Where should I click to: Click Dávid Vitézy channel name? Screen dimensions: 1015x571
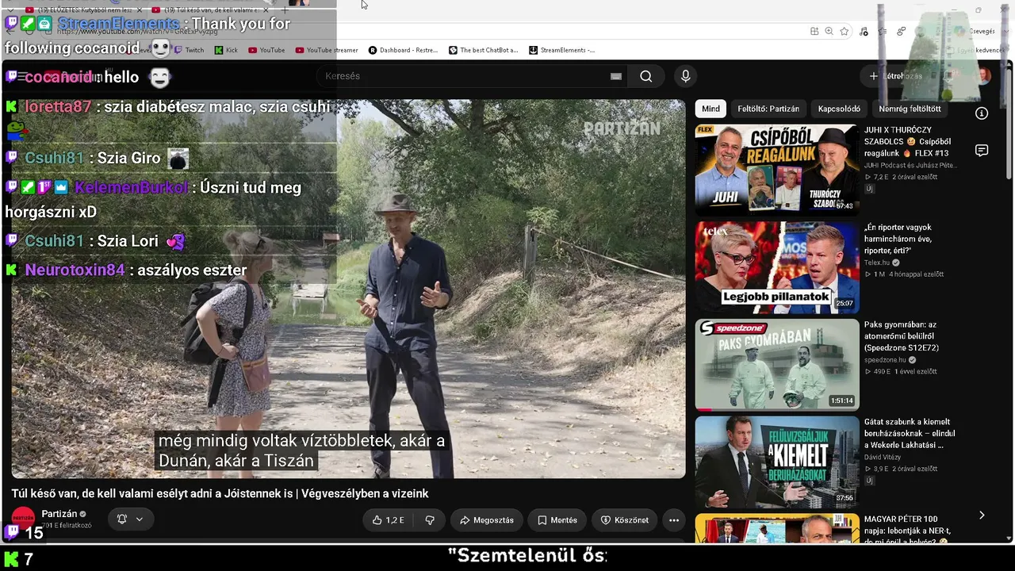click(x=883, y=458)
